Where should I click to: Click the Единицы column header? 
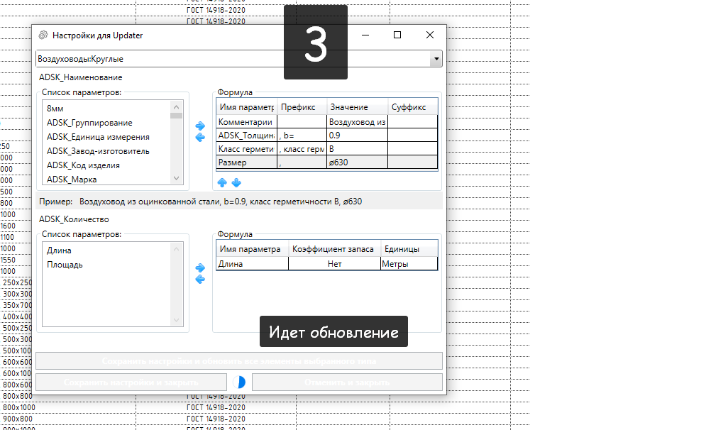[409, 249]
